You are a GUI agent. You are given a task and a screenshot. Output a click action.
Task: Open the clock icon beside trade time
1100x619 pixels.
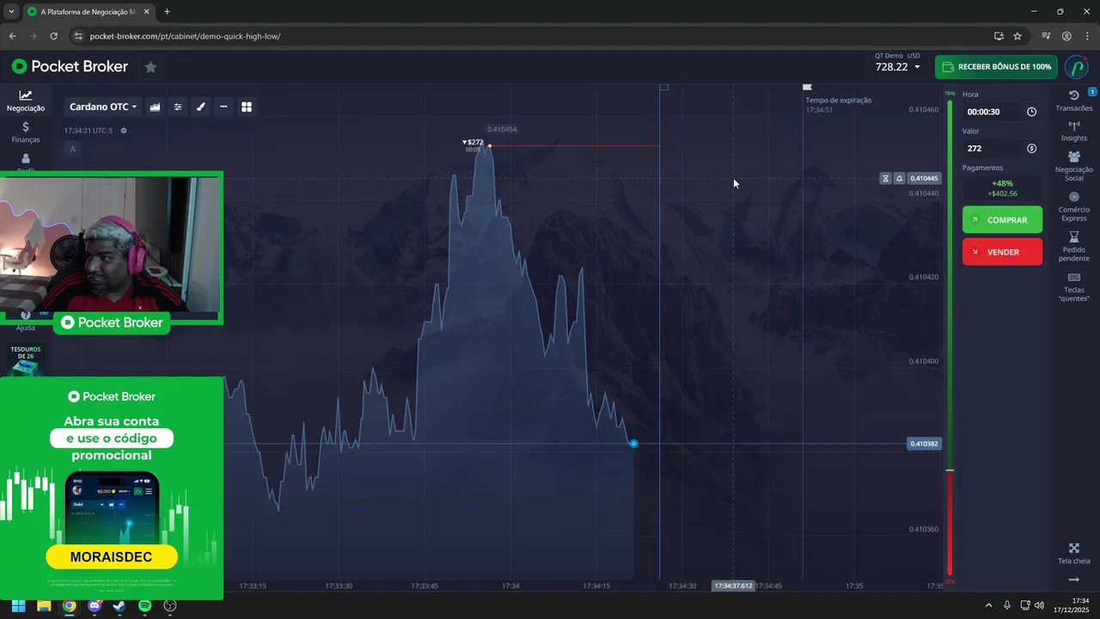pos(1031,112)
